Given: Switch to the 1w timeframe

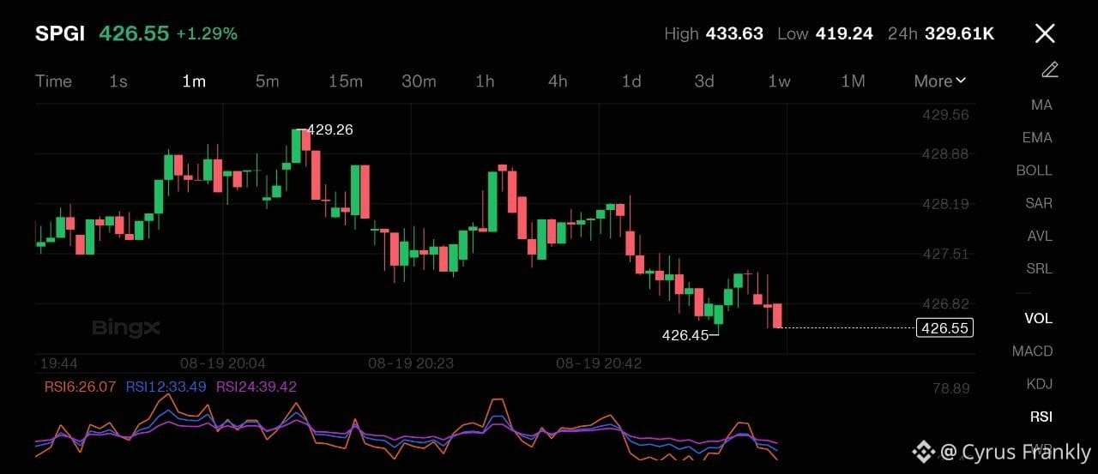Looking at the screenshot, I should (x=779, y=81).
